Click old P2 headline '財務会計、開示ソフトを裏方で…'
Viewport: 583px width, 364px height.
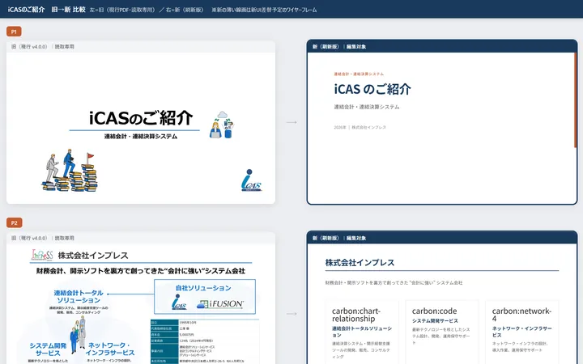coord(141,271)
